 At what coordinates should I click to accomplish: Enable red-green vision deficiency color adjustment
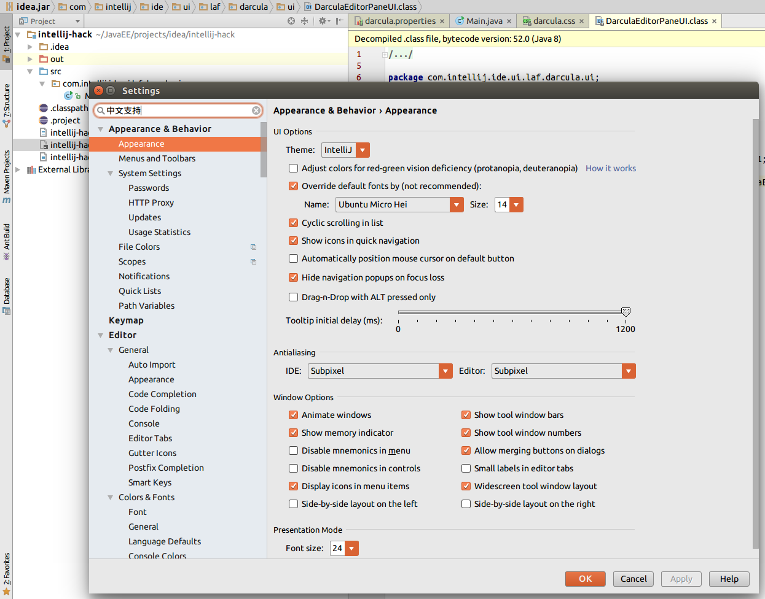(x=294, y=168)
